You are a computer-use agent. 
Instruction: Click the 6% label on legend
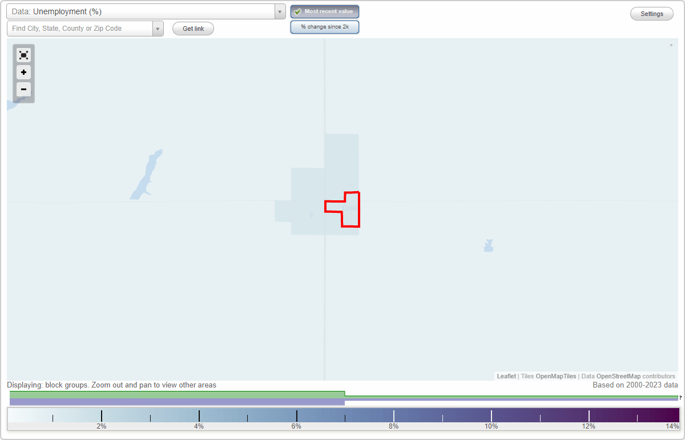296,426
